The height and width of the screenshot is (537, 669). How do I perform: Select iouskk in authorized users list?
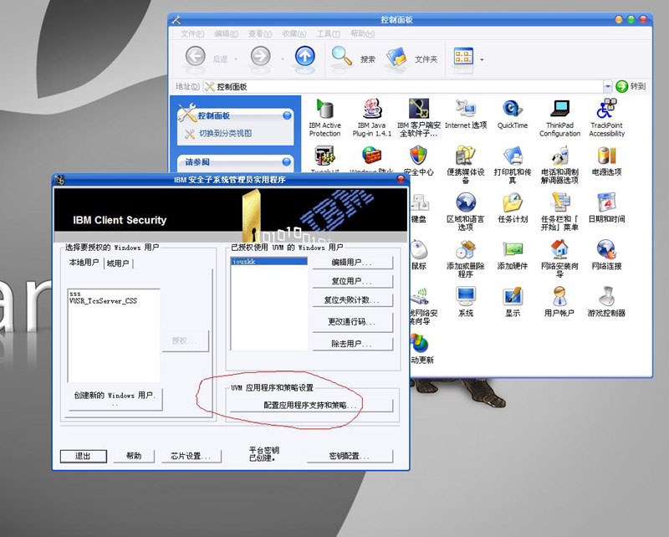[268, 261]
